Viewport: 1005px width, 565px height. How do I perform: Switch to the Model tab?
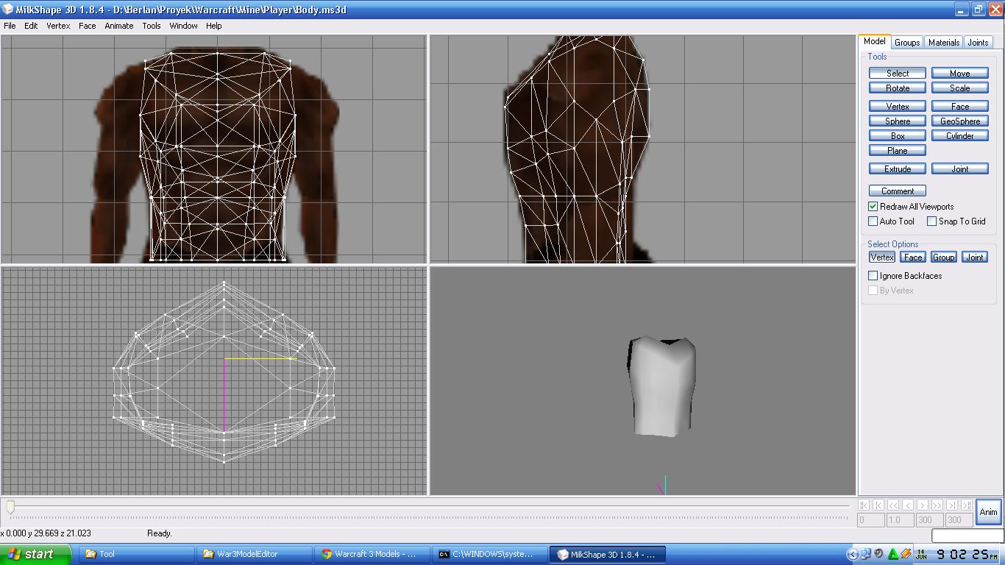pyautogui.click(x=875, y=42)
